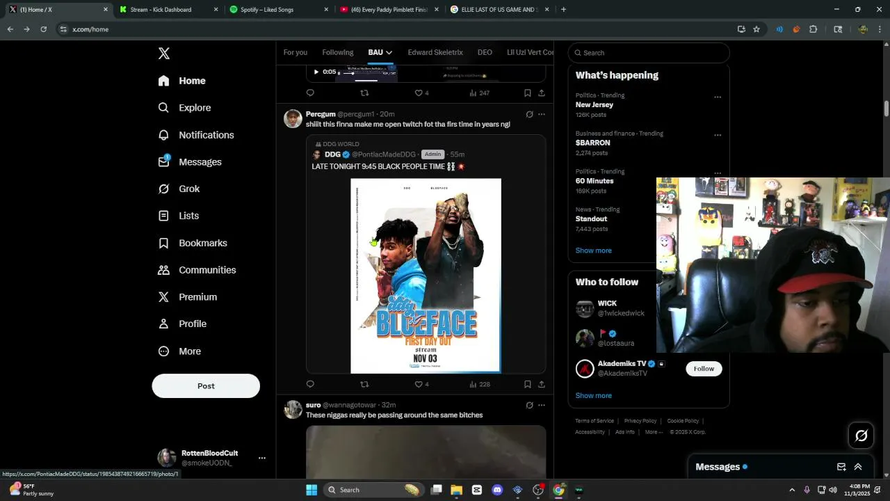Open Windows Start menu
The width and height of the screenshot is (890, 501).
(311, 490)
